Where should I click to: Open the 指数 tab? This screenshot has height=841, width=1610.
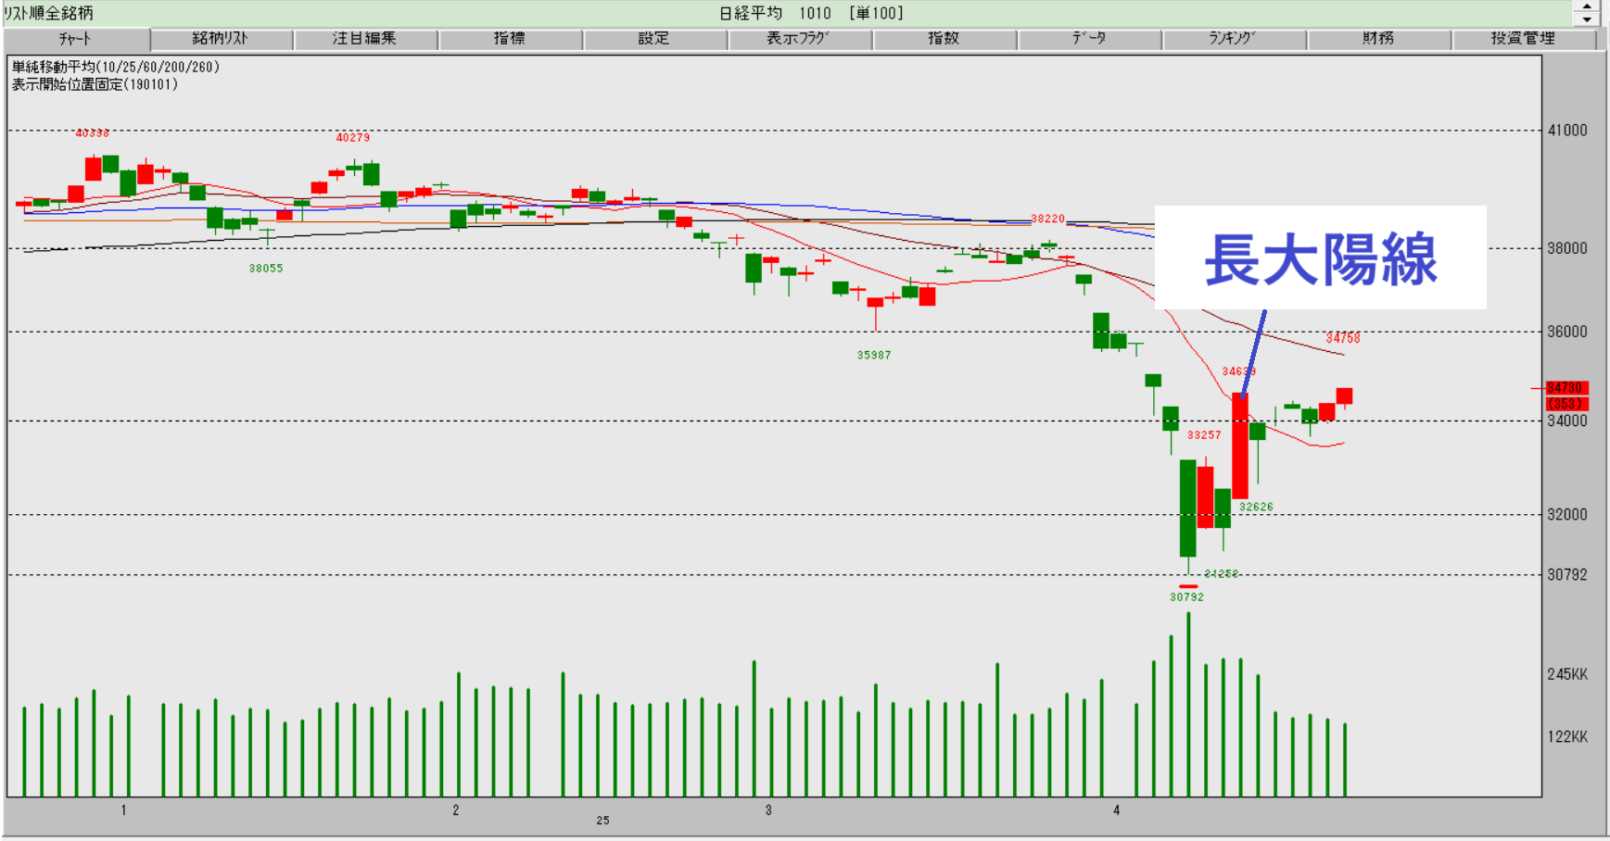tap(944, 39)
